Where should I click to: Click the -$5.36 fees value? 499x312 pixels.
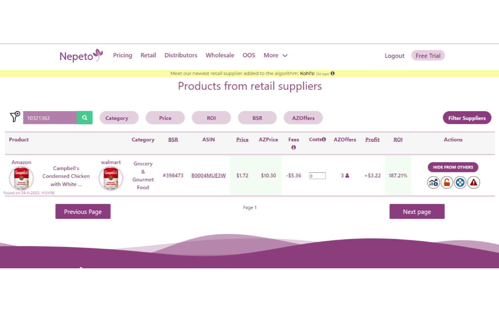[294, 175]
